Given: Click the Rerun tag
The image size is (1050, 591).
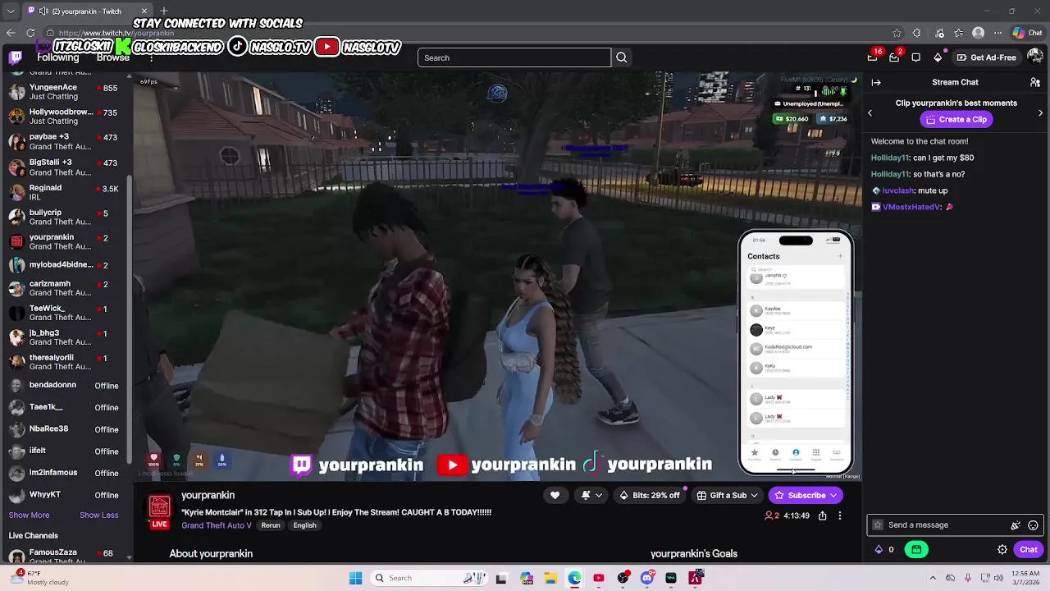Looking at the screenshot, I should pos(271,525).
